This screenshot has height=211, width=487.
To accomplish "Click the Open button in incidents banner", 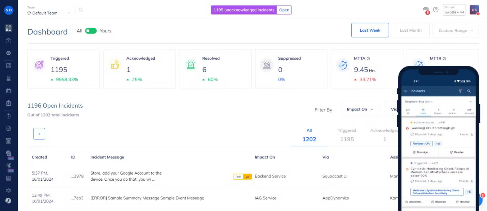I will (x=284, y=10).
